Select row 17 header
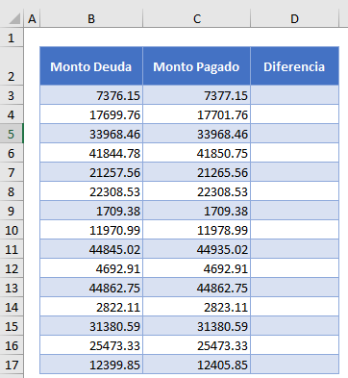The image size is (348, 378). [12, 365]
